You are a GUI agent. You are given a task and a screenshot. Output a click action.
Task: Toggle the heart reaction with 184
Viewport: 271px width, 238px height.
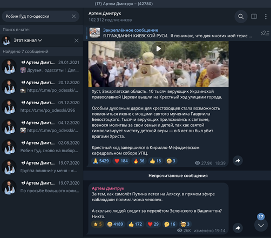(121, 161)
